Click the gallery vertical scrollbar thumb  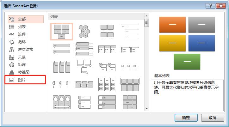point(147,23)
